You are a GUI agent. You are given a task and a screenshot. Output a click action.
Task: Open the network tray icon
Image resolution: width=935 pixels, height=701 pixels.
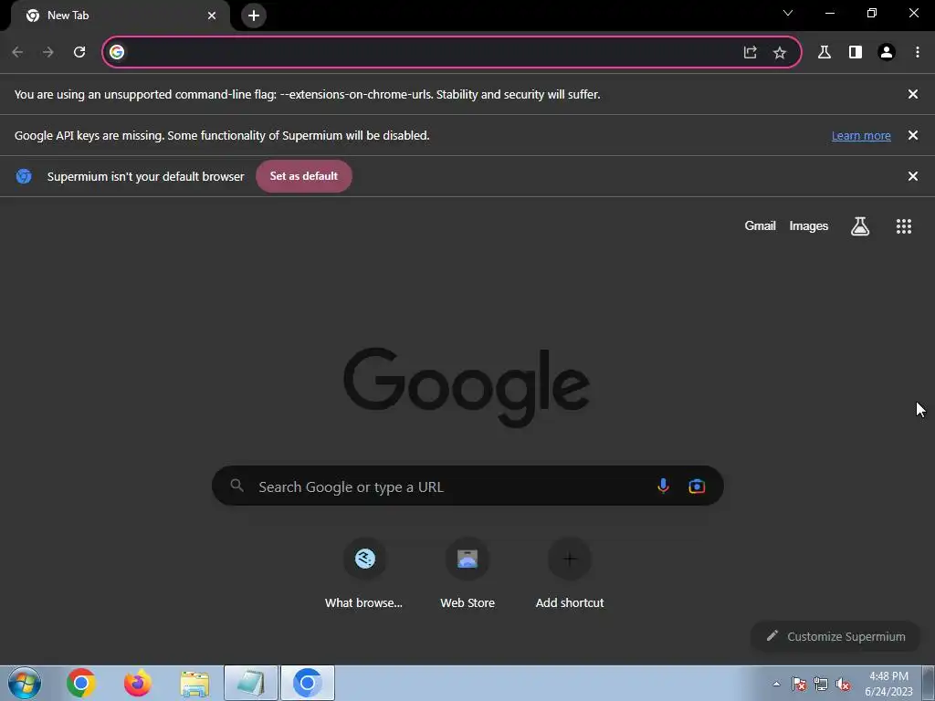[821, 684]
